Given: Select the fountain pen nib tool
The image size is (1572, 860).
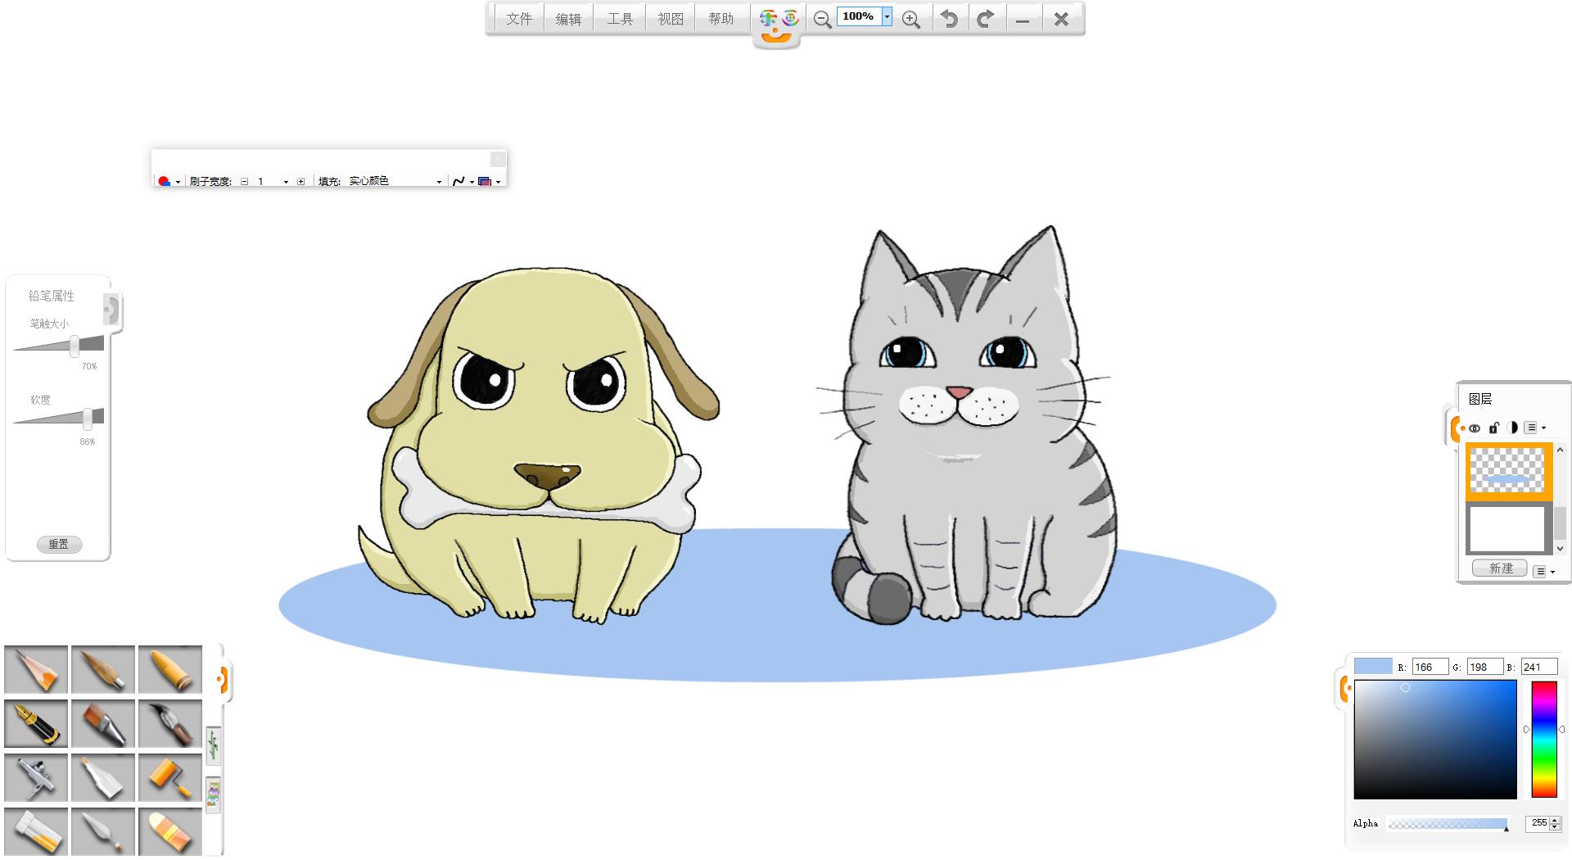Looking at the screenshot, I should pos(36,722).
